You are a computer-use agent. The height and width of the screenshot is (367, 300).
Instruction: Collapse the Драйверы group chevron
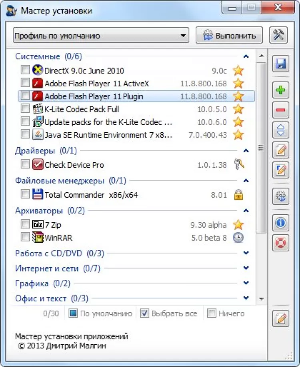(246, 150)
